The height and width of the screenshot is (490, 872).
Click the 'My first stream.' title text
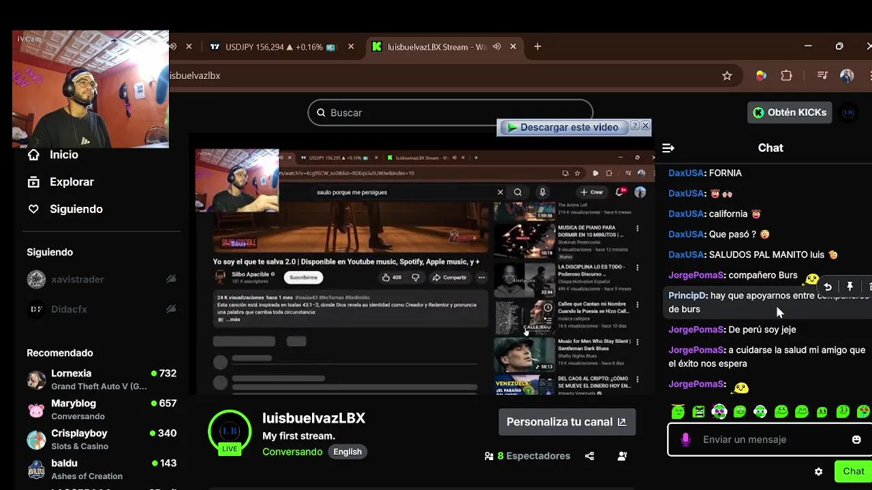click(298, 436)
